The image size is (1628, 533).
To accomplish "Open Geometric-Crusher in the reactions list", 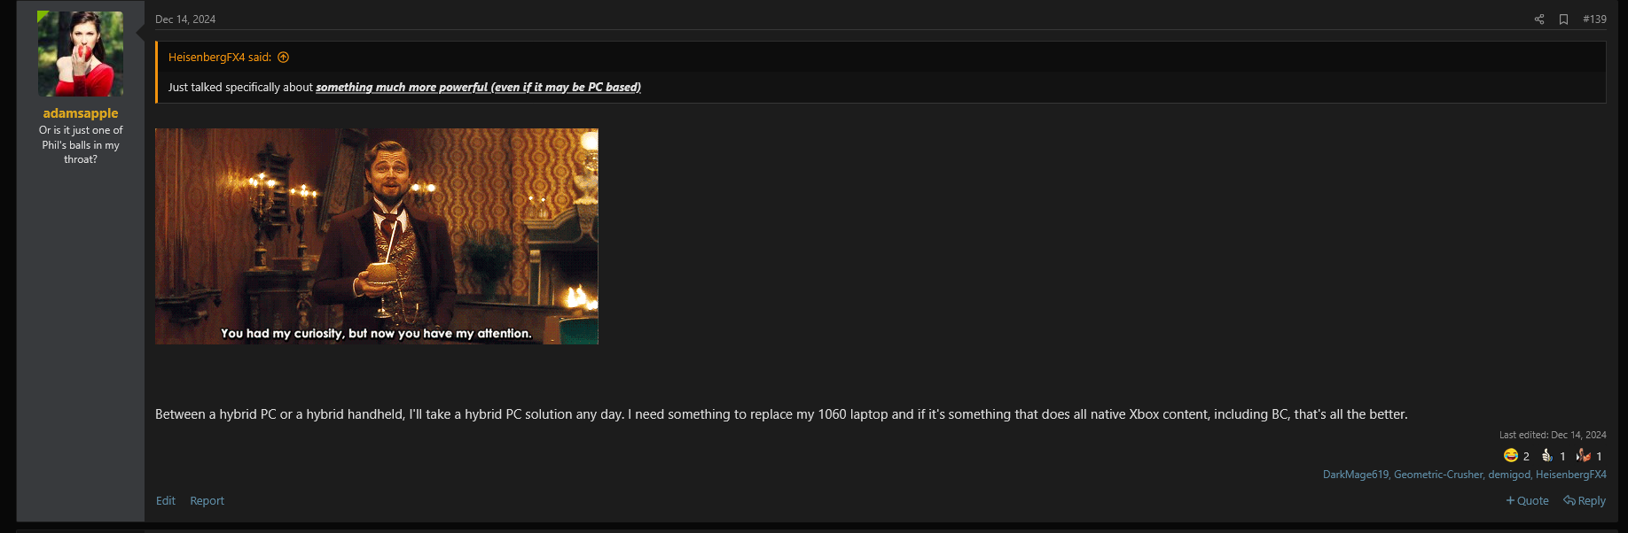I will point(1438,475).
